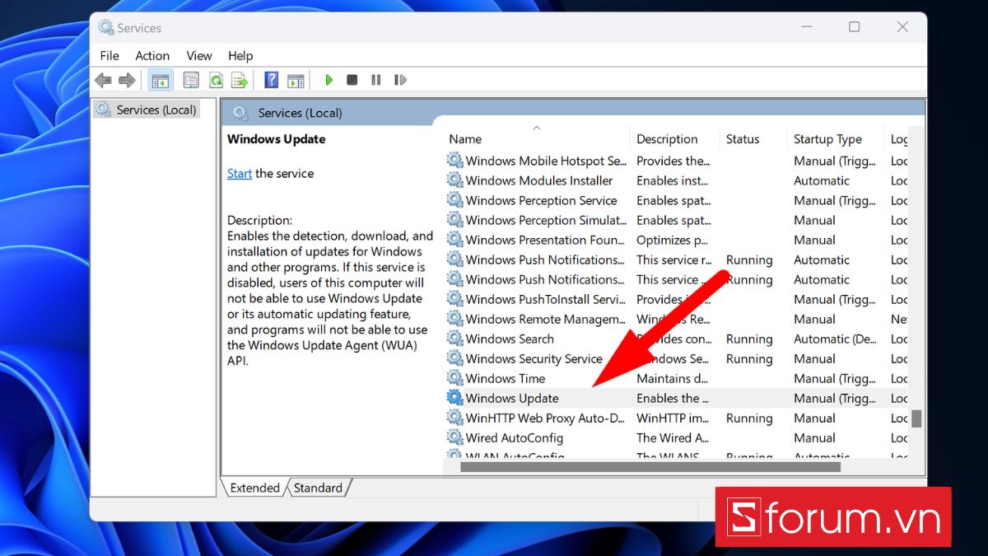Open the View menu

199,55
